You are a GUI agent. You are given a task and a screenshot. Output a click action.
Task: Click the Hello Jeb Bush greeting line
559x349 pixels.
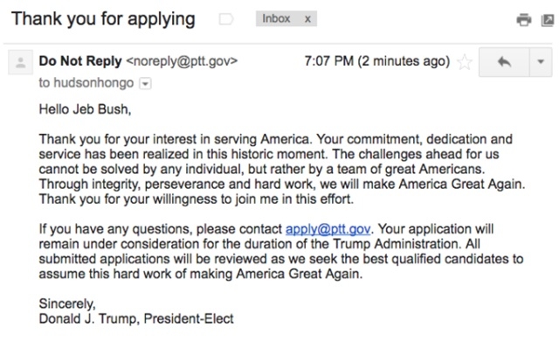86,109
